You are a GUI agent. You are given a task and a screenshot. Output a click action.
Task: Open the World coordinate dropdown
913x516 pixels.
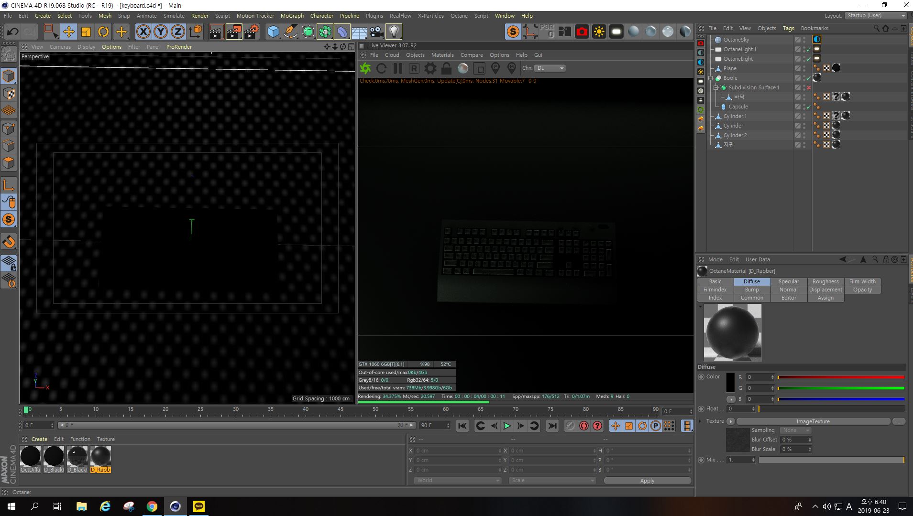(x=457, y=481)
